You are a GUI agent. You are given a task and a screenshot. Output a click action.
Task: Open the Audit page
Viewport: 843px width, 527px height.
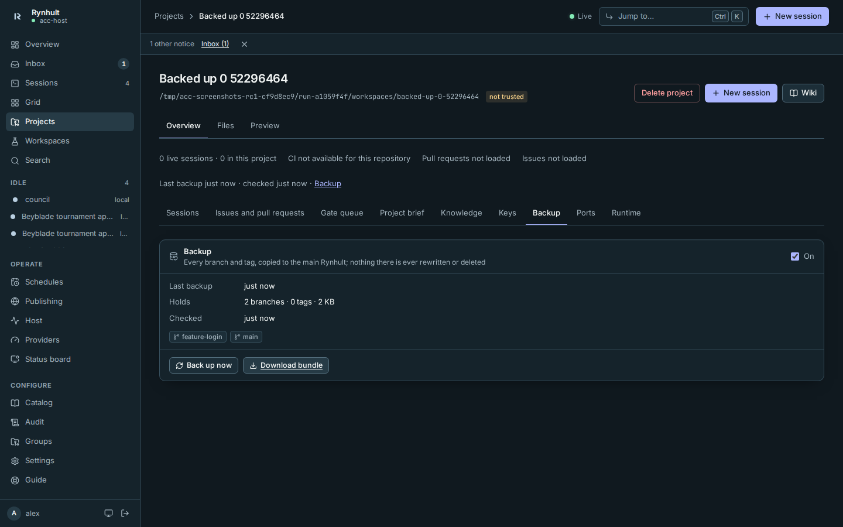70,422
